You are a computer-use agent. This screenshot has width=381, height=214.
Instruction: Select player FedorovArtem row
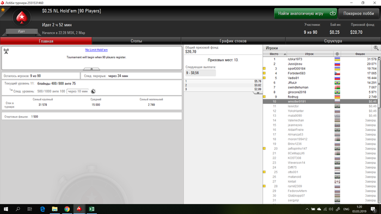coord(320,191)
